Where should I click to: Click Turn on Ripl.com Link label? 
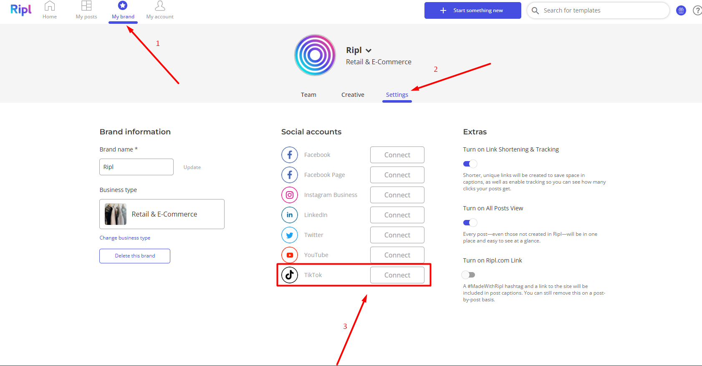(492, 260)
